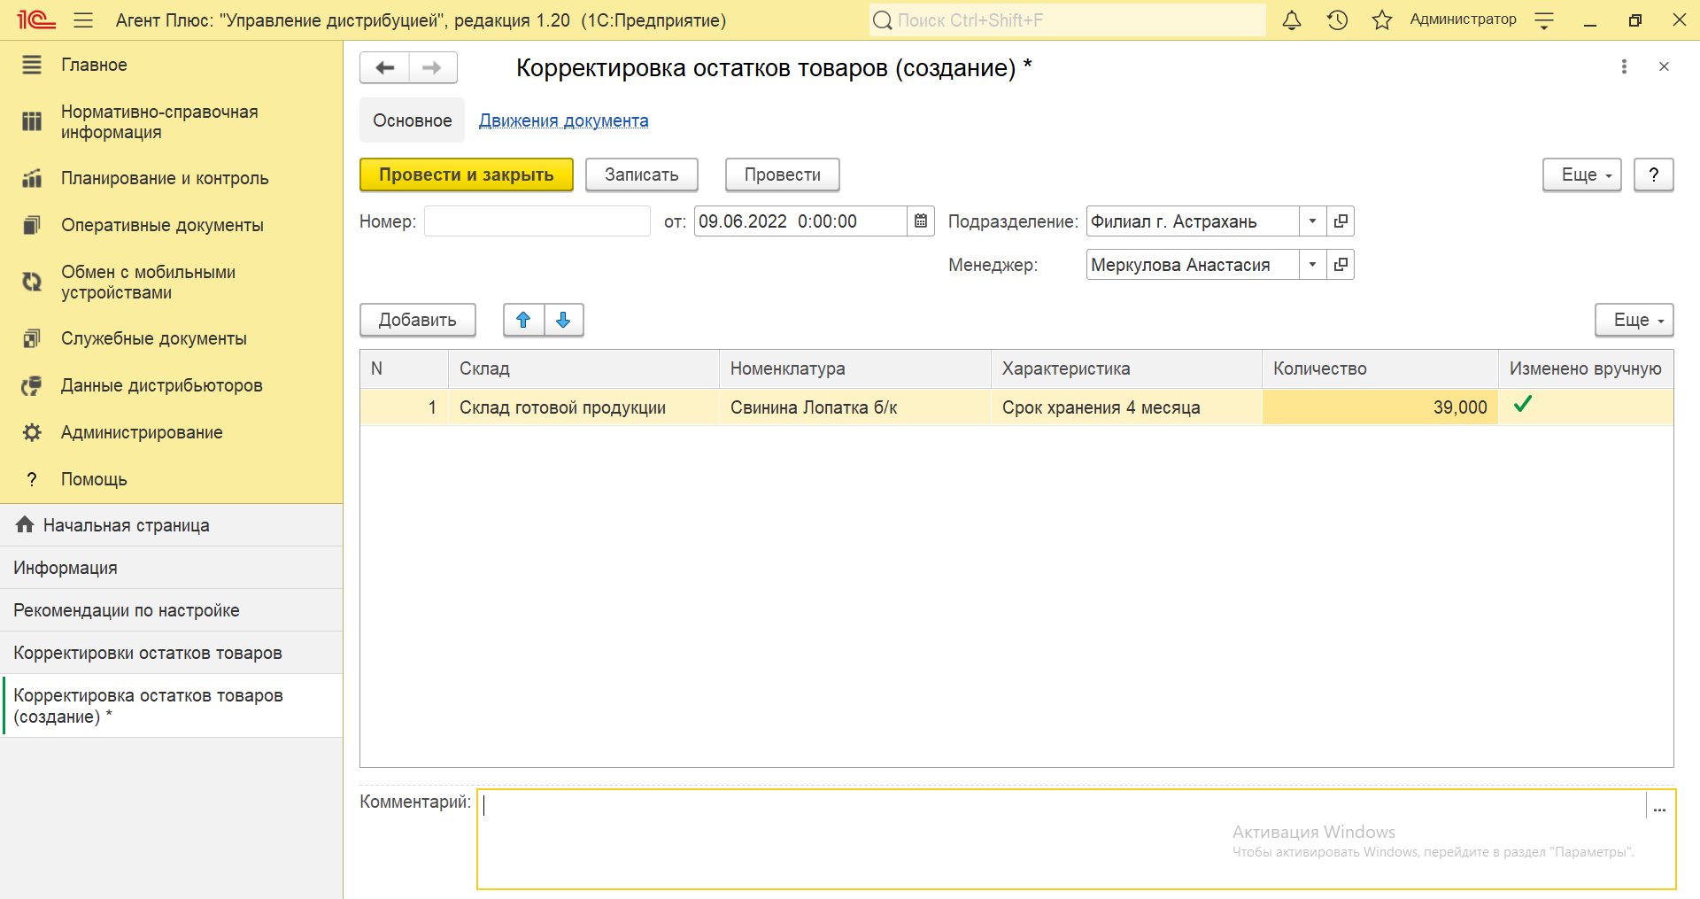Open Помощь section
Viewport: 1700px width, 899px height.
(x=171, y=479)
